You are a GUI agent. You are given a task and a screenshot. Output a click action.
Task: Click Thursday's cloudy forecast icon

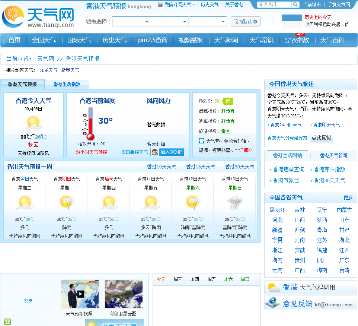click(x=109, y=203)
